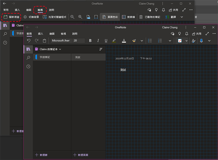The height and width of the screenshot is (160, 218).
Task: Open notifications bell in back window
Action: coord(163,10)
